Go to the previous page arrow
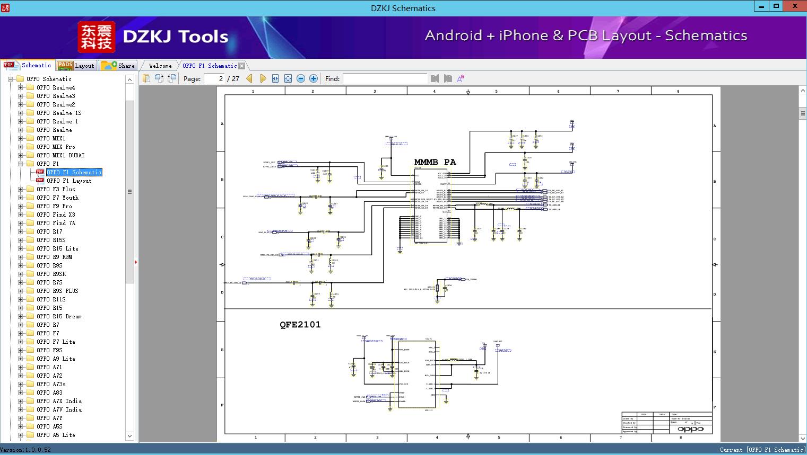The width and height of the screenshot is (807, 455). [x=249, y=78]
